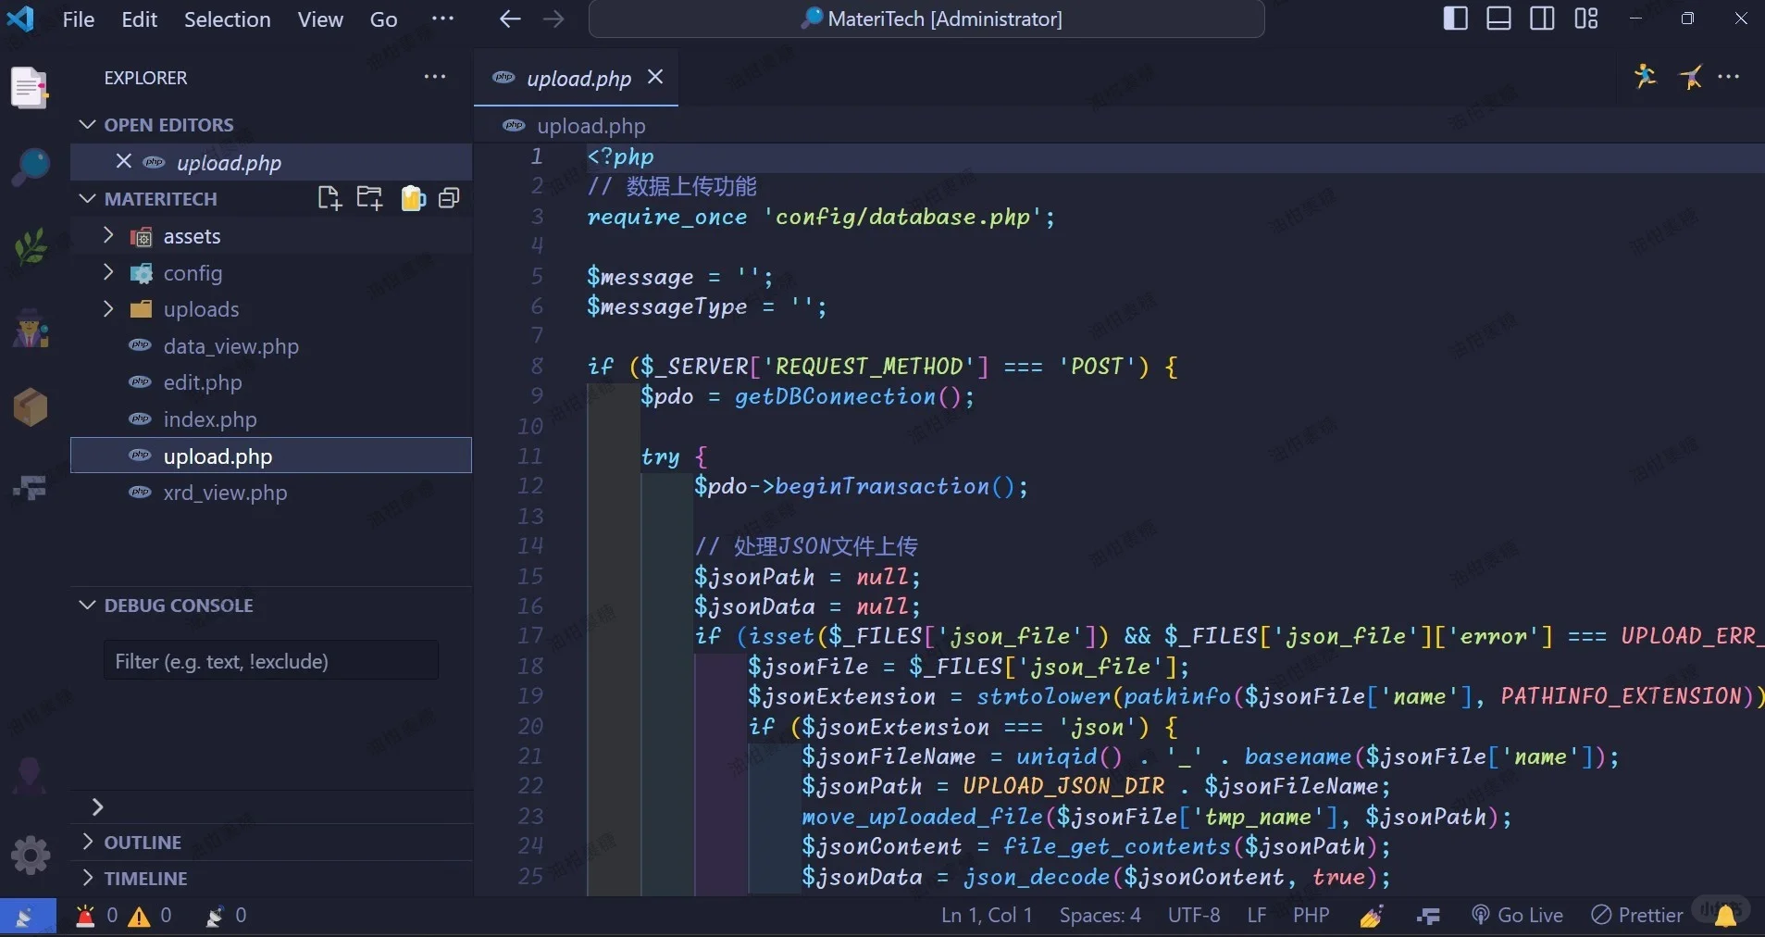1765x937 pixels.
Task: Click the remote window icon in status bar
Action: pos(28,917)
